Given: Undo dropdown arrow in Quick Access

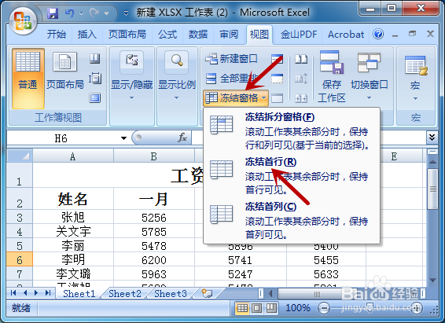Looking at the screenshot, I should tap(82, 13).
